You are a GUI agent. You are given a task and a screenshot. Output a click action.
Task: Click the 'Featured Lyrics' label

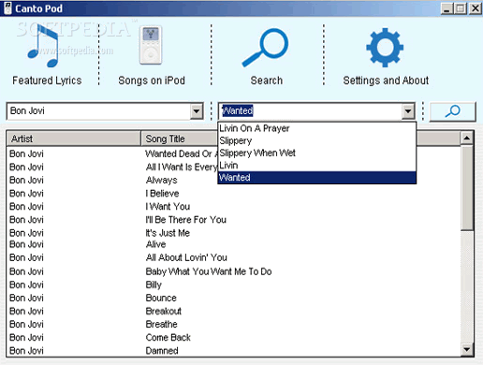pos(47,80)
